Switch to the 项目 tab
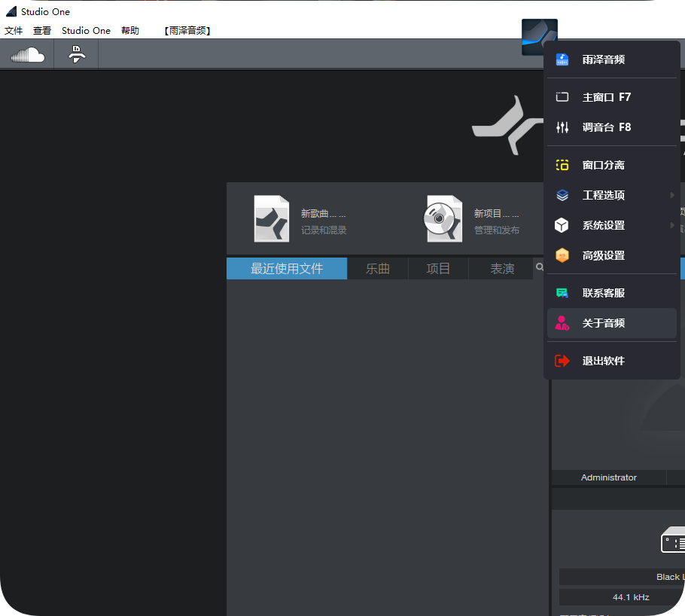The image size is (685, 616). [438, 268]
